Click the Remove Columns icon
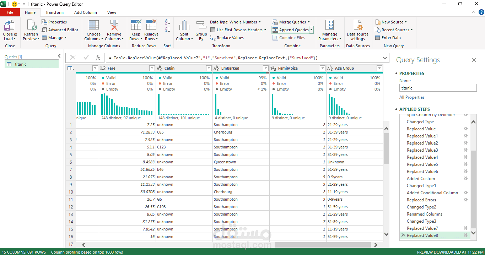Image resolution: width=485 pixels, height=255 pixels. [x=114, y=26]
